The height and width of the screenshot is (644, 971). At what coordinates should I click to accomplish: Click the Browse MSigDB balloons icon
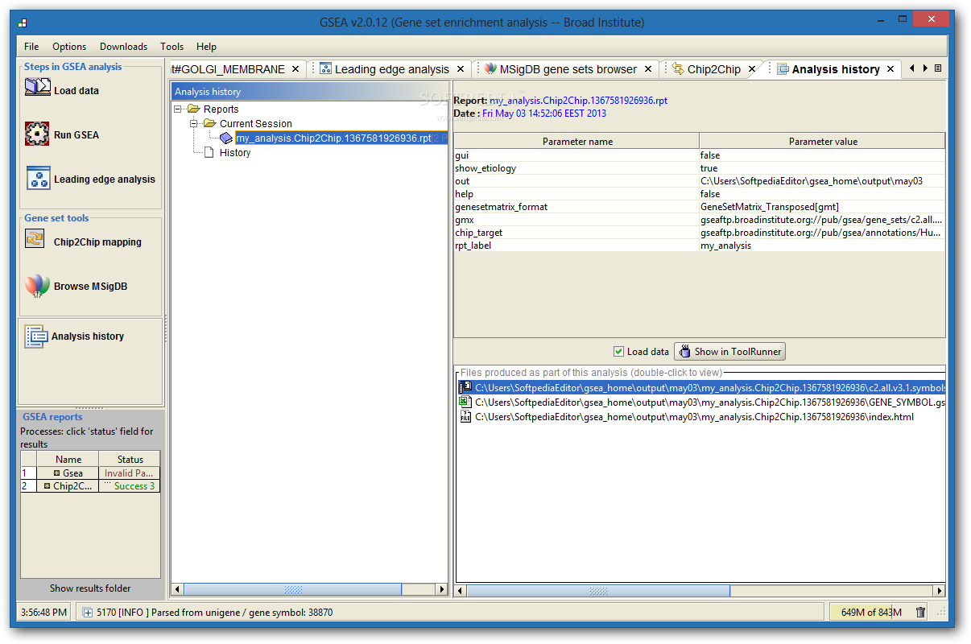(x=37, y=286)
